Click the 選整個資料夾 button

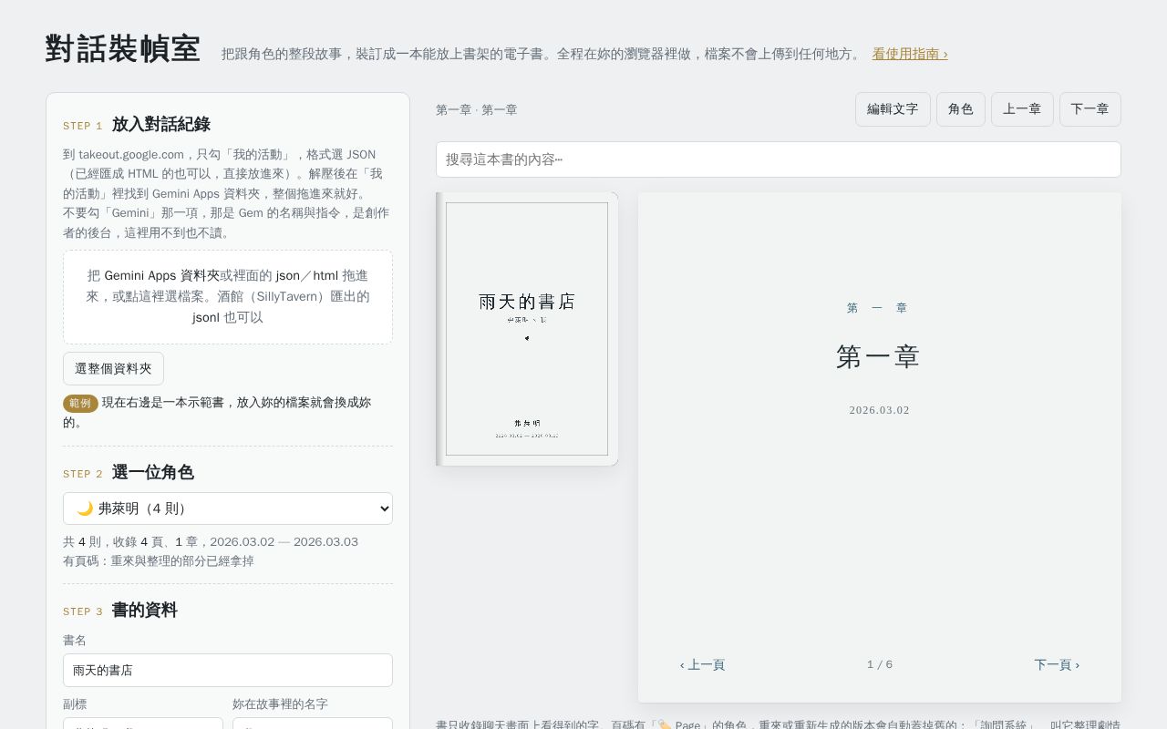[113, 369]
